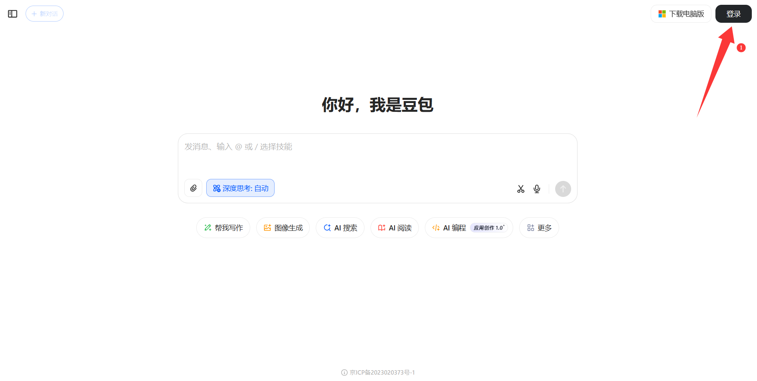
Task: Expand 应用创作 1.0 options
Action: pyautogui.click(x=488, y=227)
